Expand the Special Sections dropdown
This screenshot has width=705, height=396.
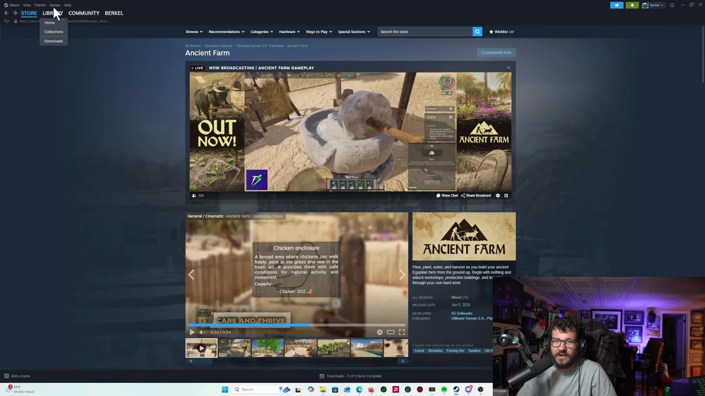354,31
